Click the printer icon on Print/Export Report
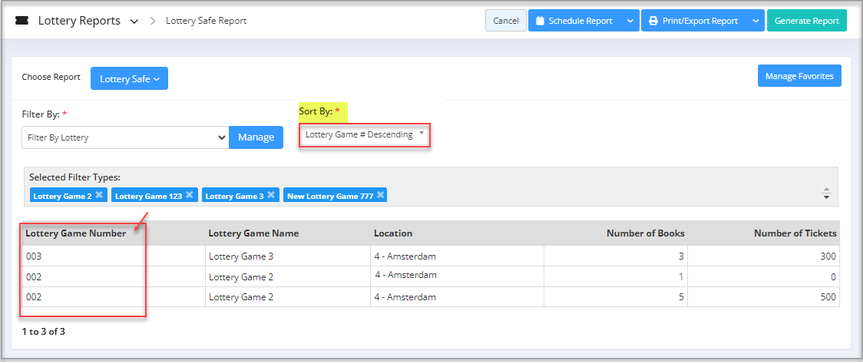This screenshot has width=863, height=364. click(x=653, y=21)
